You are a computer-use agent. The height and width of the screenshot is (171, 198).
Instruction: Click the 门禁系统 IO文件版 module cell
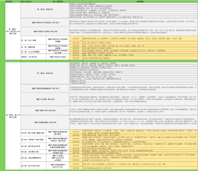[x=58, y=51]
